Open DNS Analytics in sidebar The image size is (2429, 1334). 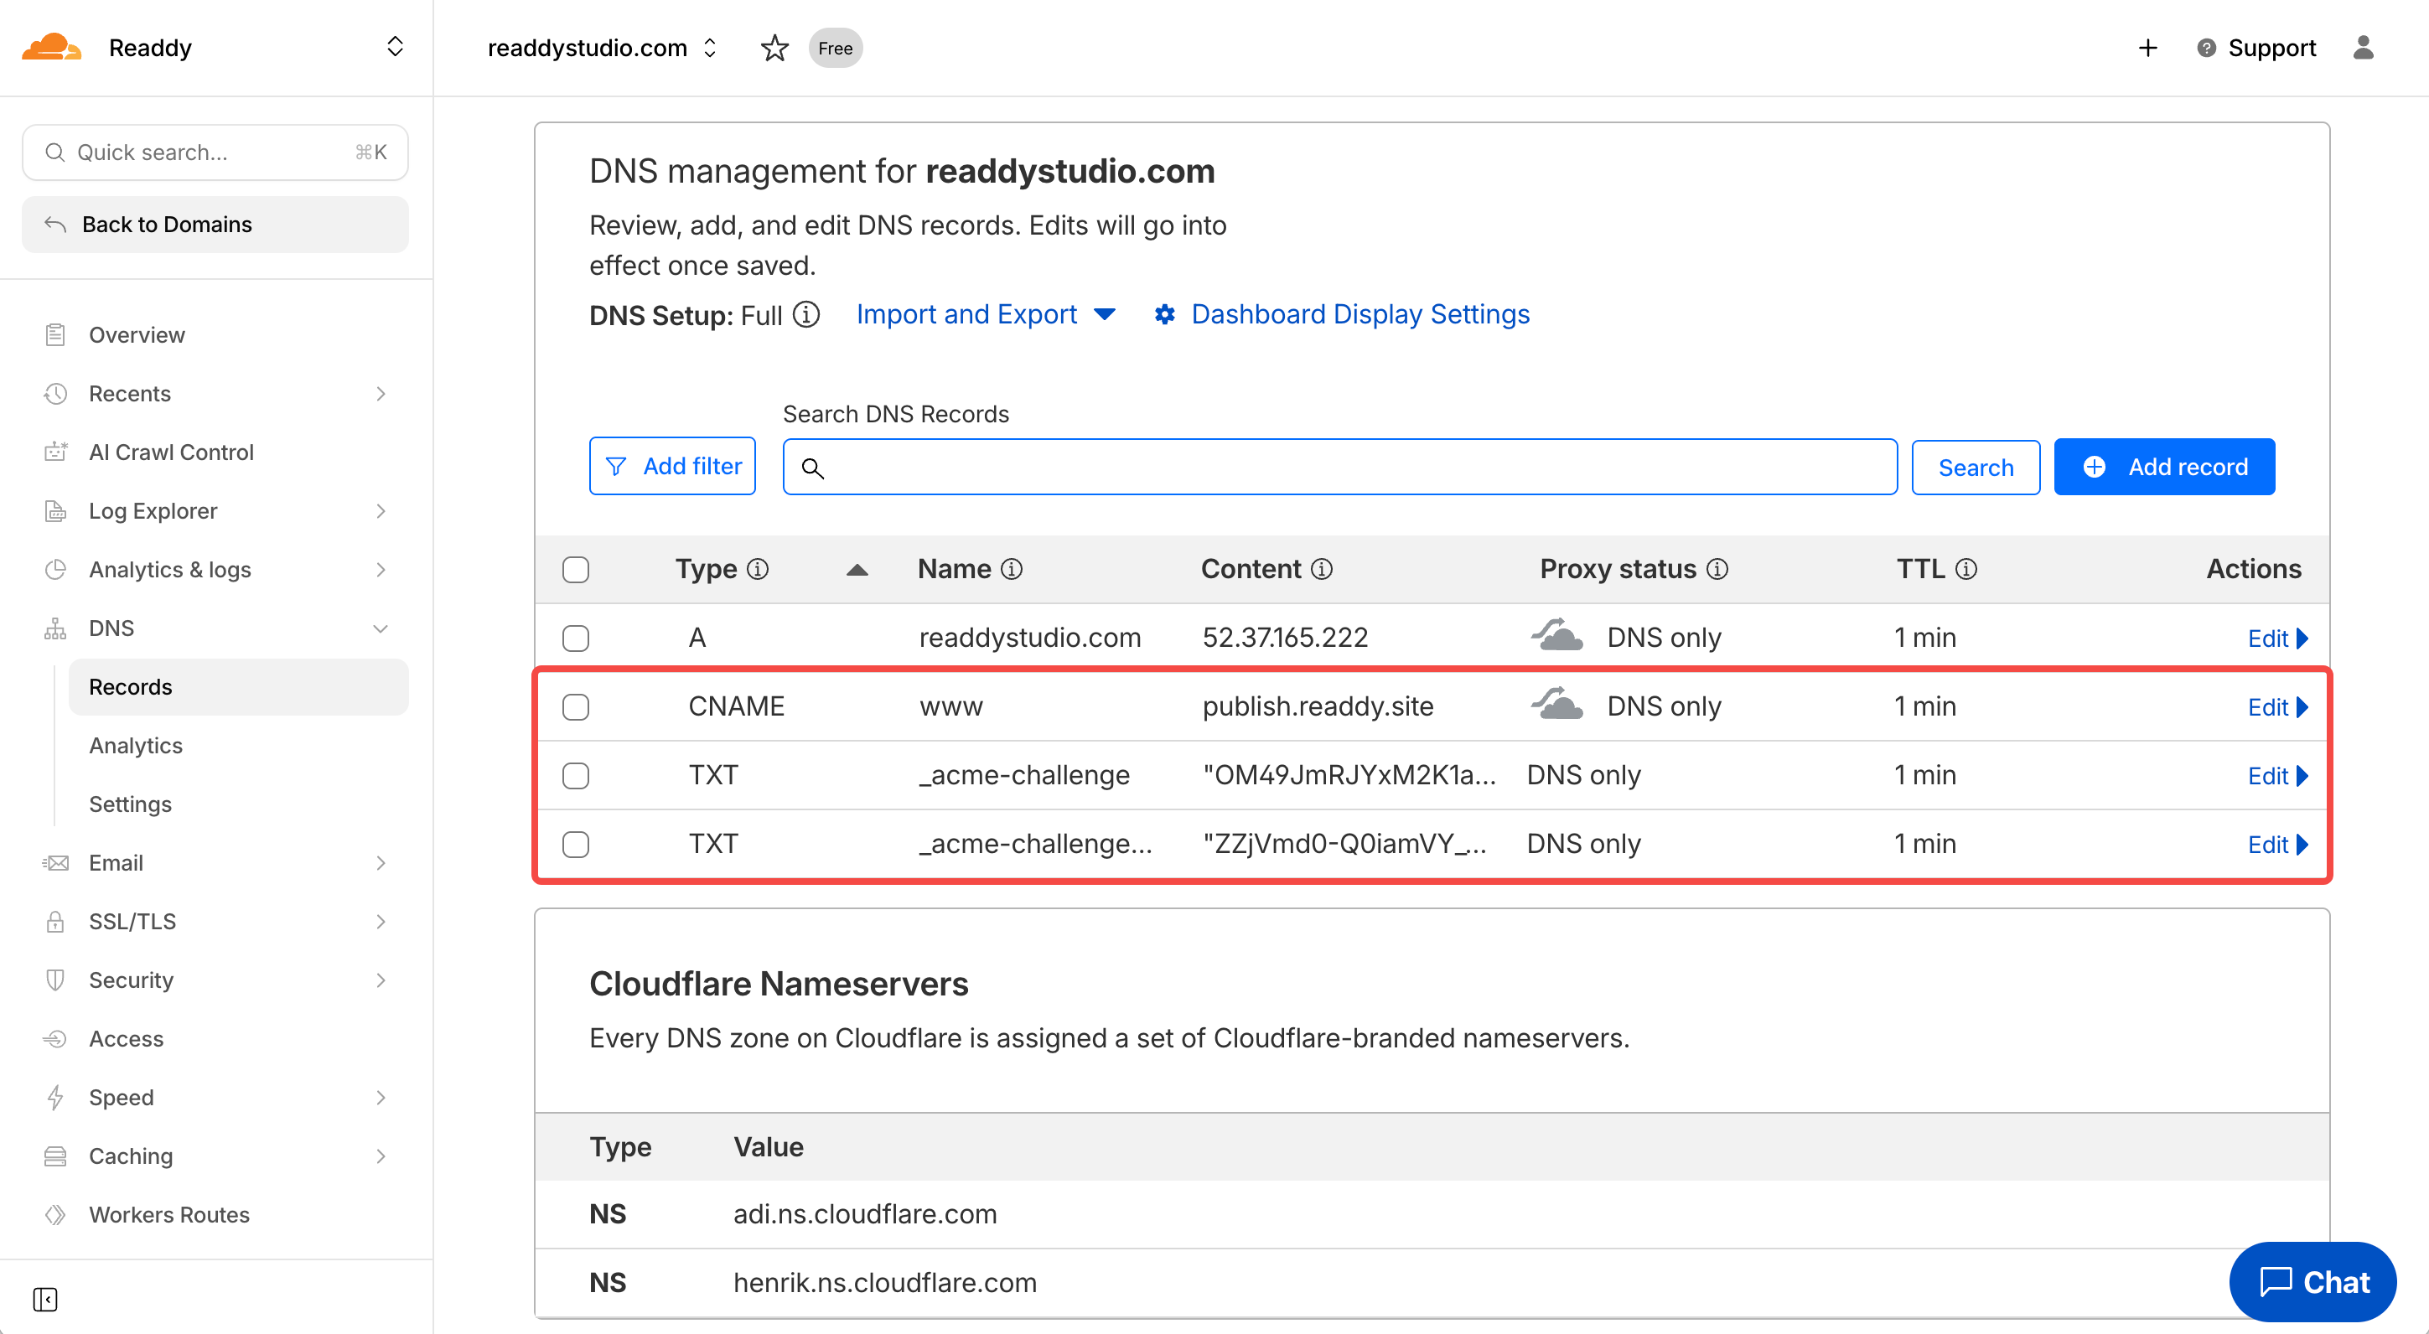[136, 746]
